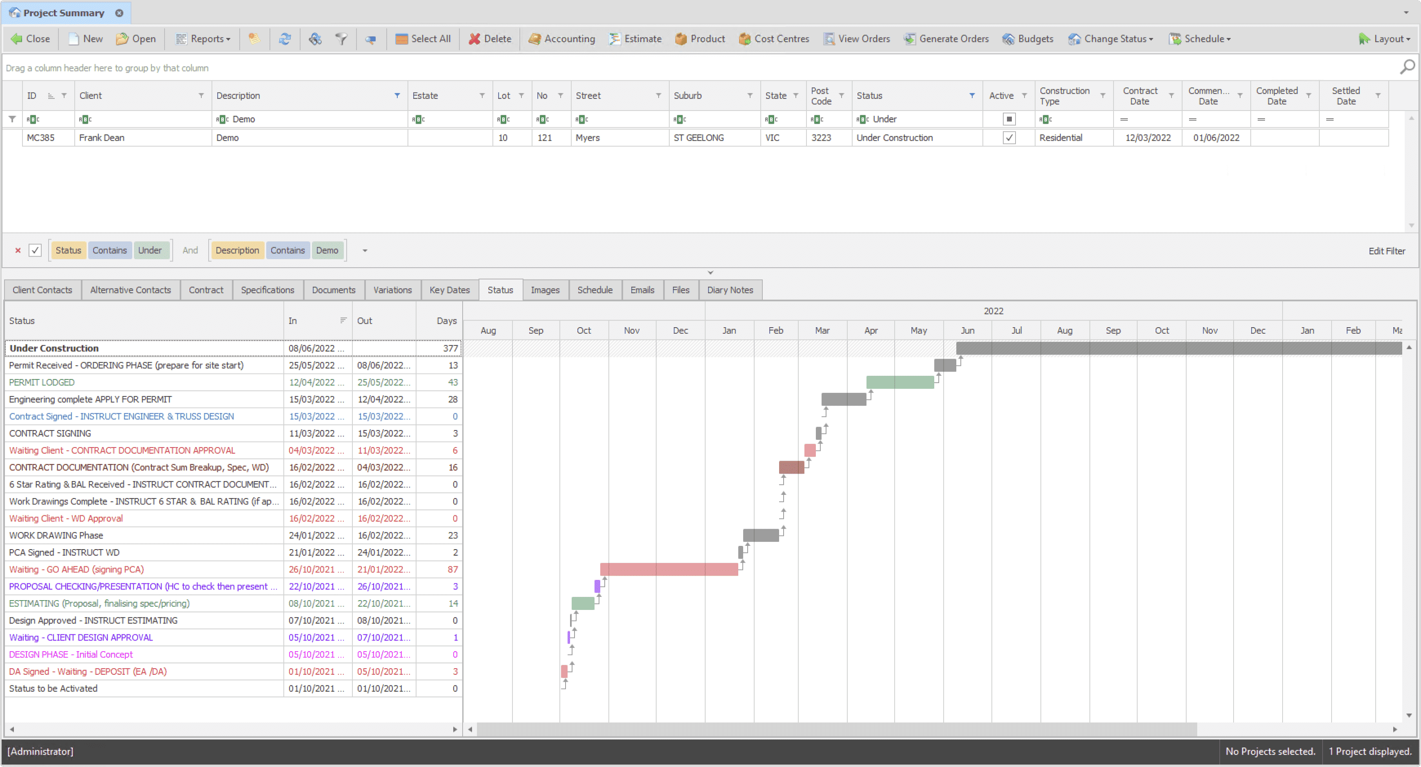The image size is (1421, 767).
Task: Click the funnel filter toolbar icon
Action: pyautogui.click(x=341, y=39)
